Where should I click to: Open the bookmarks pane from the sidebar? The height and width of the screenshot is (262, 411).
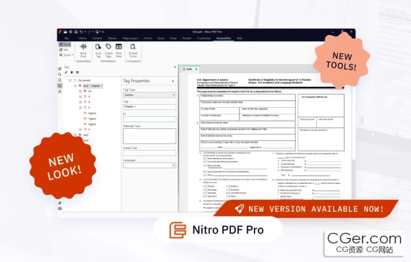coord(60,80)
